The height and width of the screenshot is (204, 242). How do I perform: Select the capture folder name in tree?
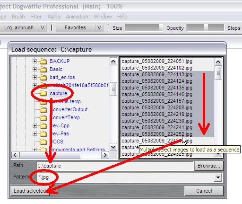(59, 93)
